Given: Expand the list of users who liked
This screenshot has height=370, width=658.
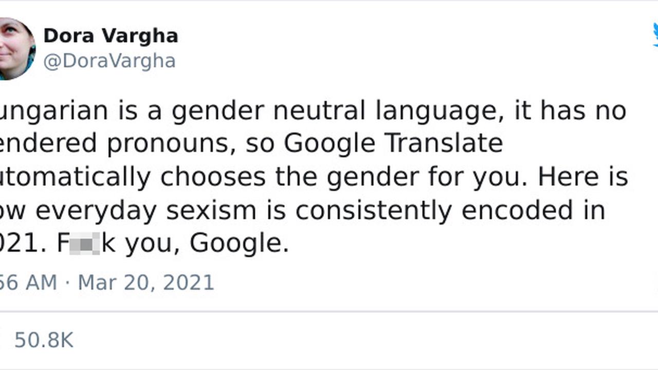Looking at the screenshot, I should point(44,339).
